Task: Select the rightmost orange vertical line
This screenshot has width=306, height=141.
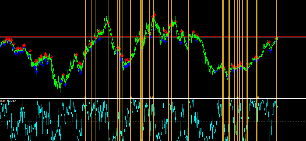Action: click(276, 70)
